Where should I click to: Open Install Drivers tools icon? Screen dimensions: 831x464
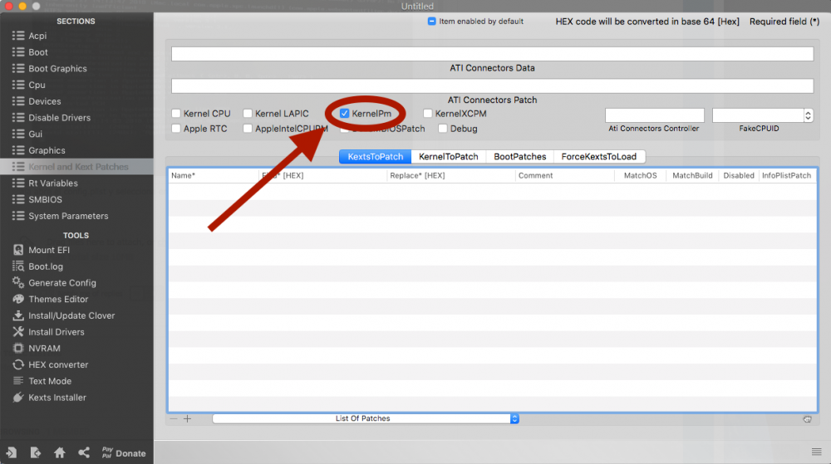tap(18, 332)
